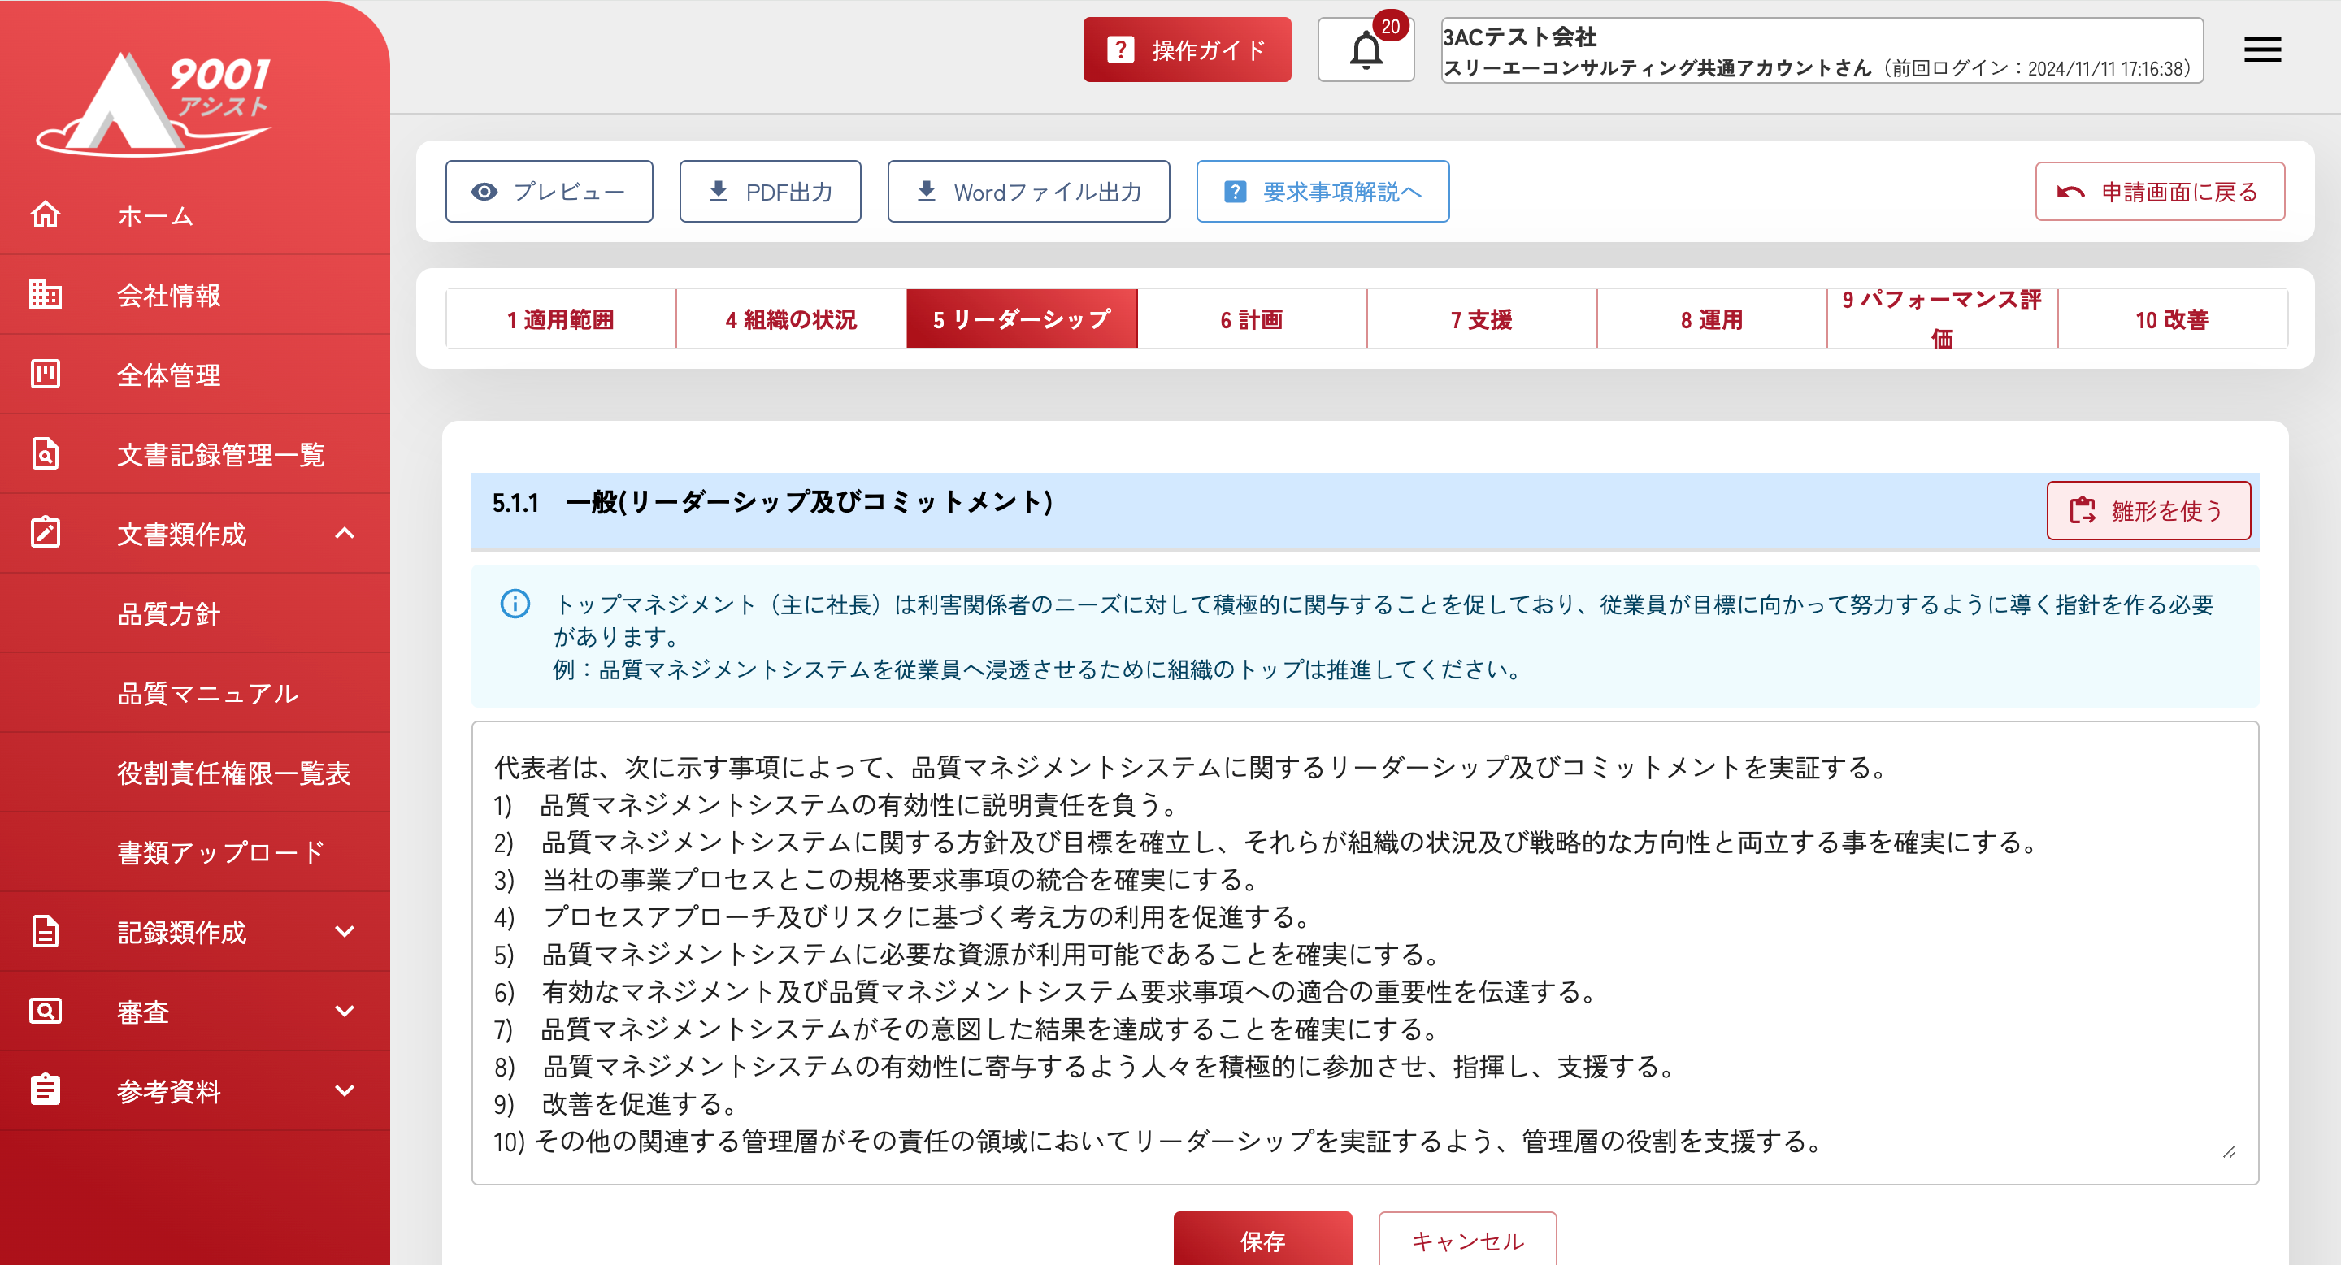Open the プレビュー preview button

(x=549, y=192)
